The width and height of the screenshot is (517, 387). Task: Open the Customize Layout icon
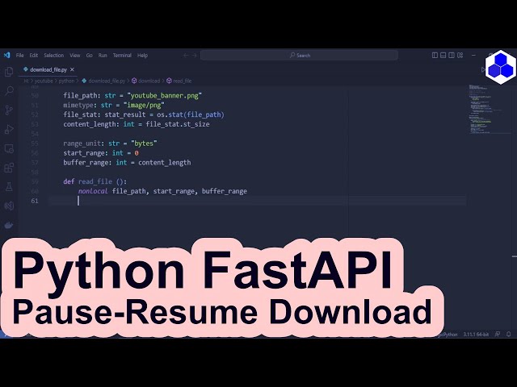tap(460, 56)
